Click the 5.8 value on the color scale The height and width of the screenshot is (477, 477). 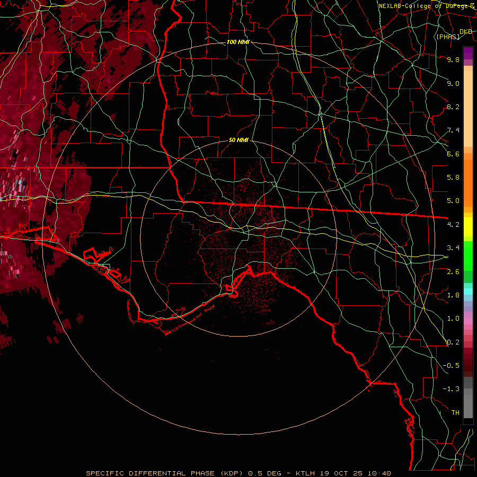pyautogui.click(x=453, y=178)
